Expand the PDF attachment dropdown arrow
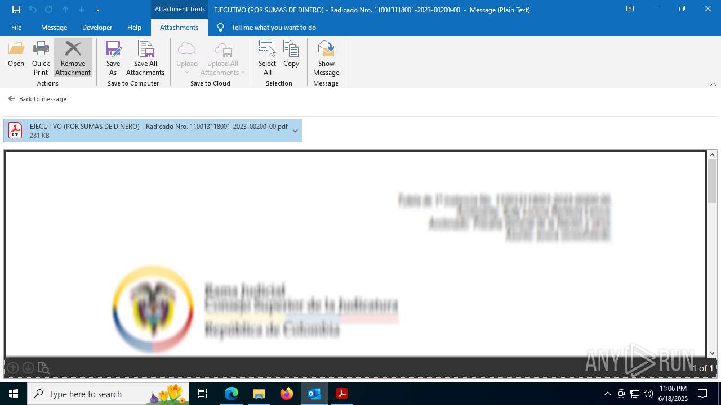721x405 pixels. (295, 130)
